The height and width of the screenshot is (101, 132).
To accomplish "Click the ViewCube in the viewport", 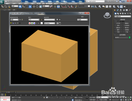I will (x=107, y=15).
